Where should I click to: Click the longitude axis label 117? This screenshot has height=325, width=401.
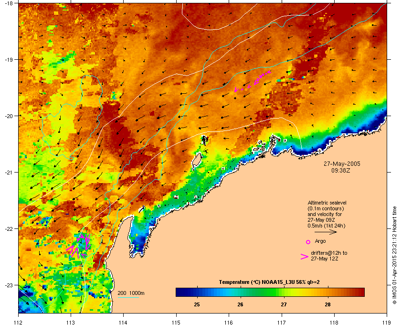pos(281,323)
